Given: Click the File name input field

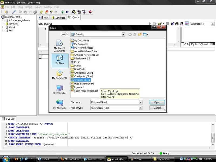Looking at the screenshot, I should coord(114,102).
